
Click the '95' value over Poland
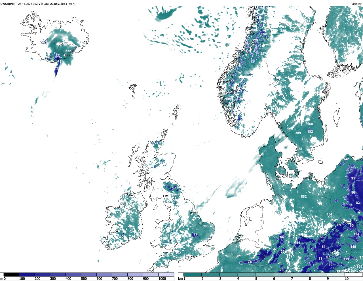[x=353, y=178]
